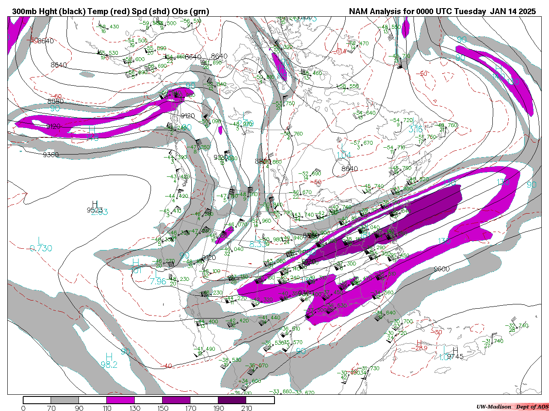Click the cyan H 98.2 marker at bottom left
Viewport: 549px width, 411px height.
[109, 360]
